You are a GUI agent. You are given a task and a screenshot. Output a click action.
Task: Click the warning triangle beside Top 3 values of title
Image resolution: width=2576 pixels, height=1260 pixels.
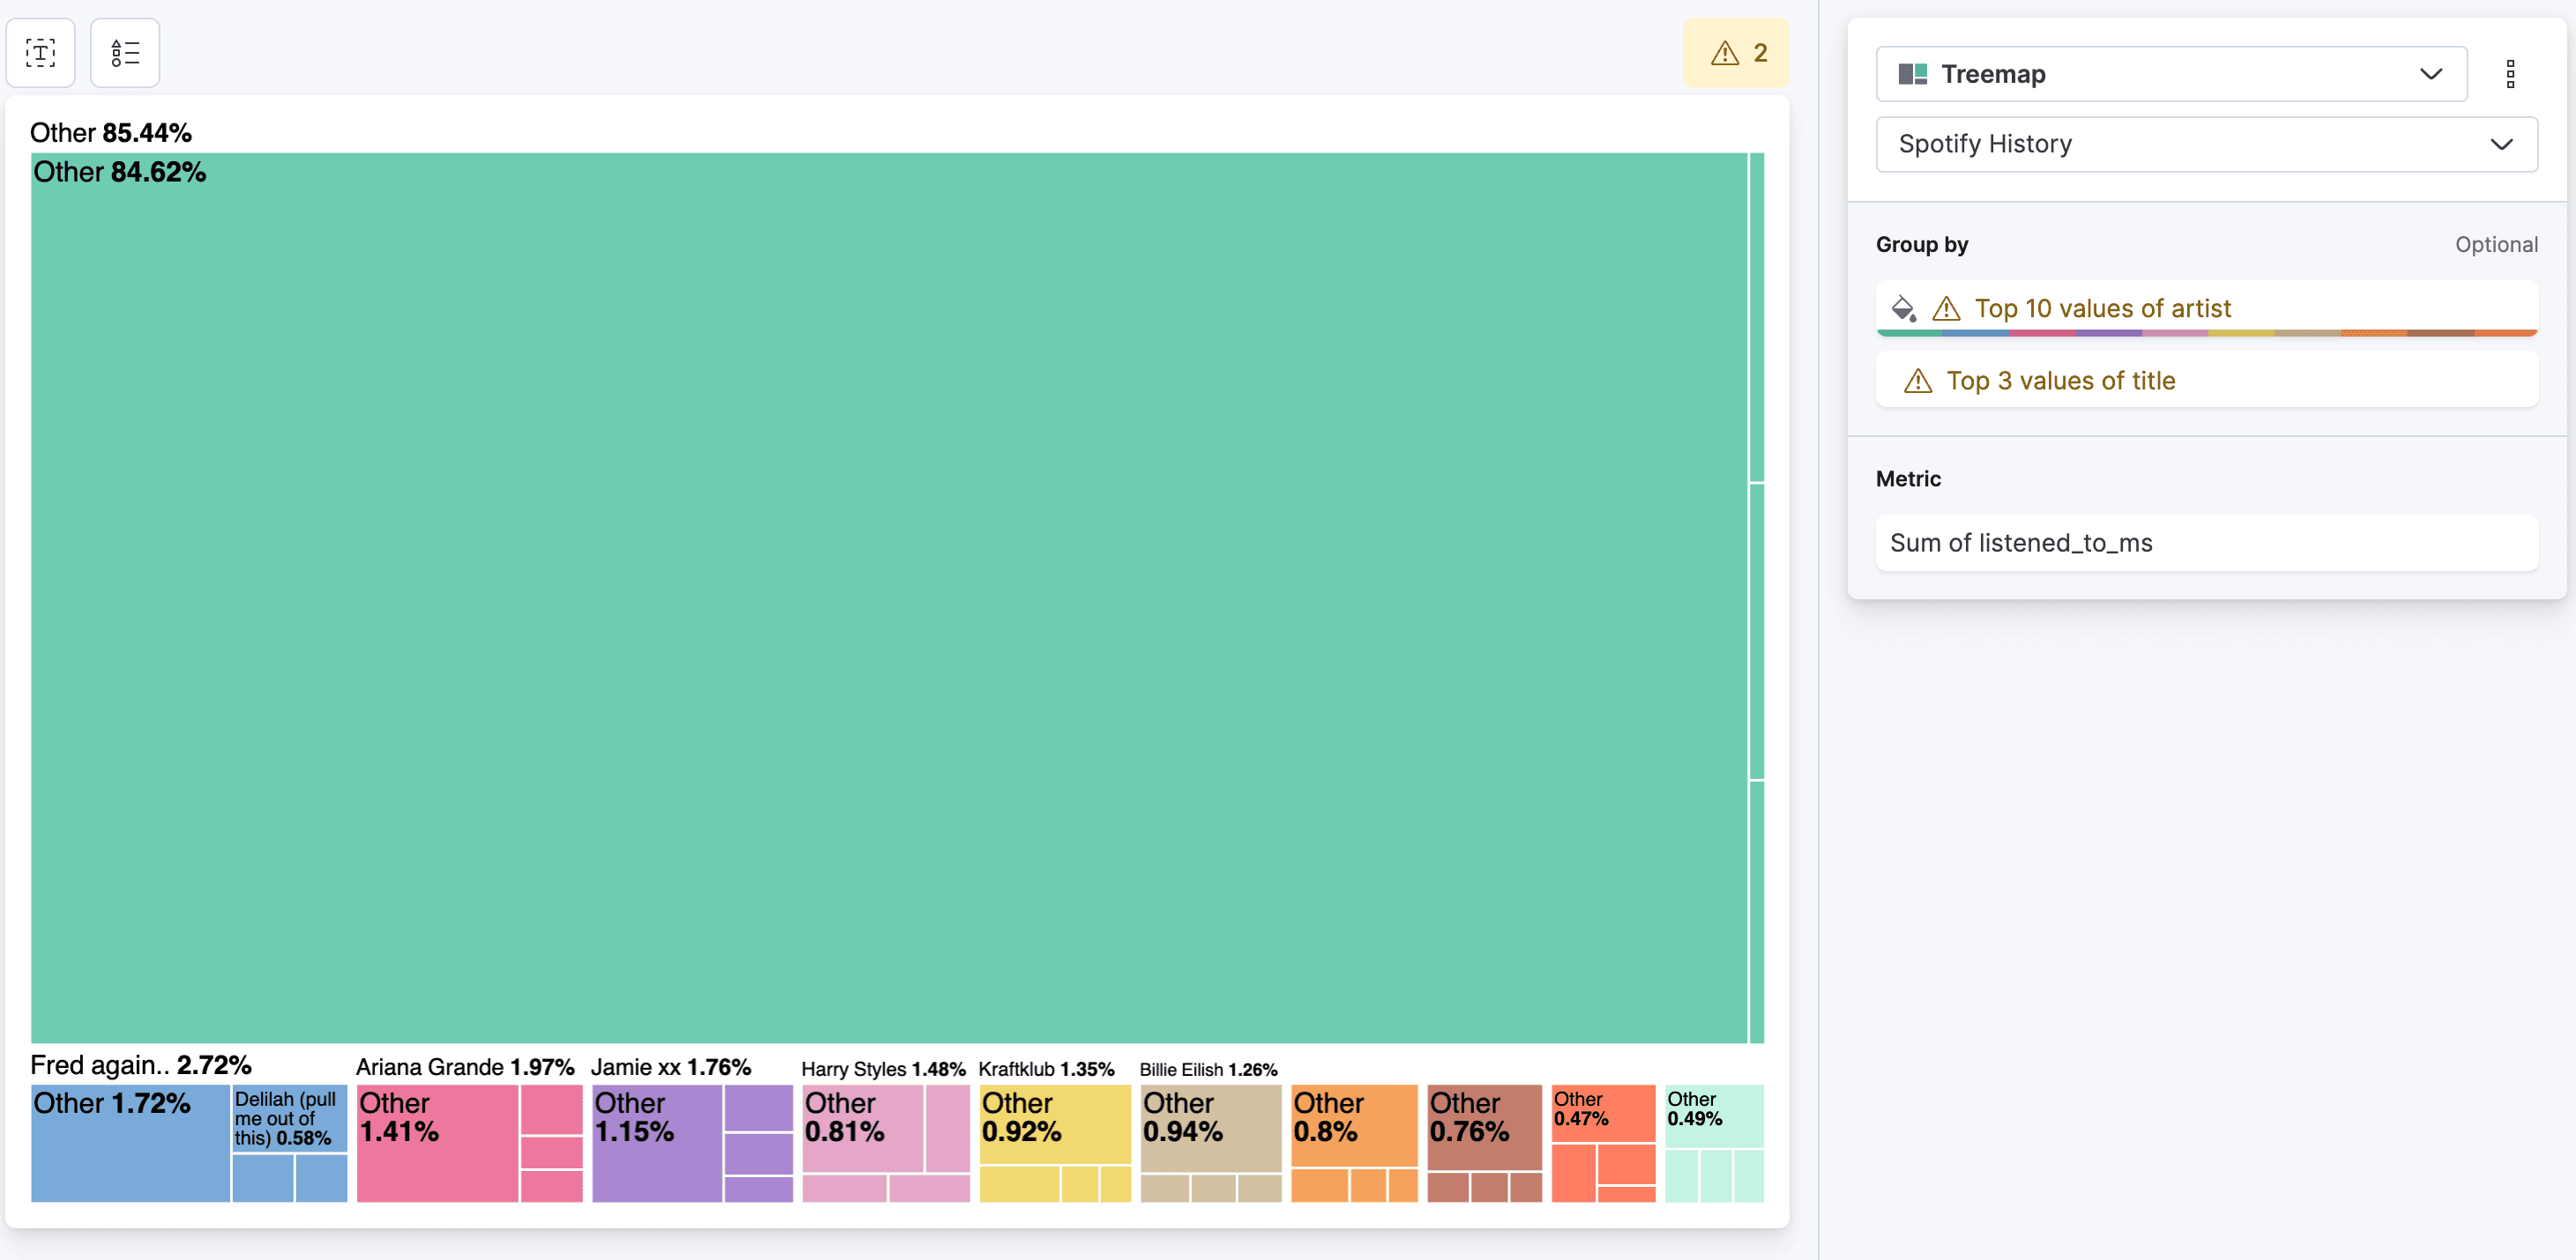point(1918,380)
